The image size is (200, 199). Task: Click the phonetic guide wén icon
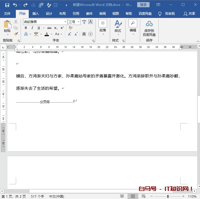pyautogui.click(x=84, y=22)
